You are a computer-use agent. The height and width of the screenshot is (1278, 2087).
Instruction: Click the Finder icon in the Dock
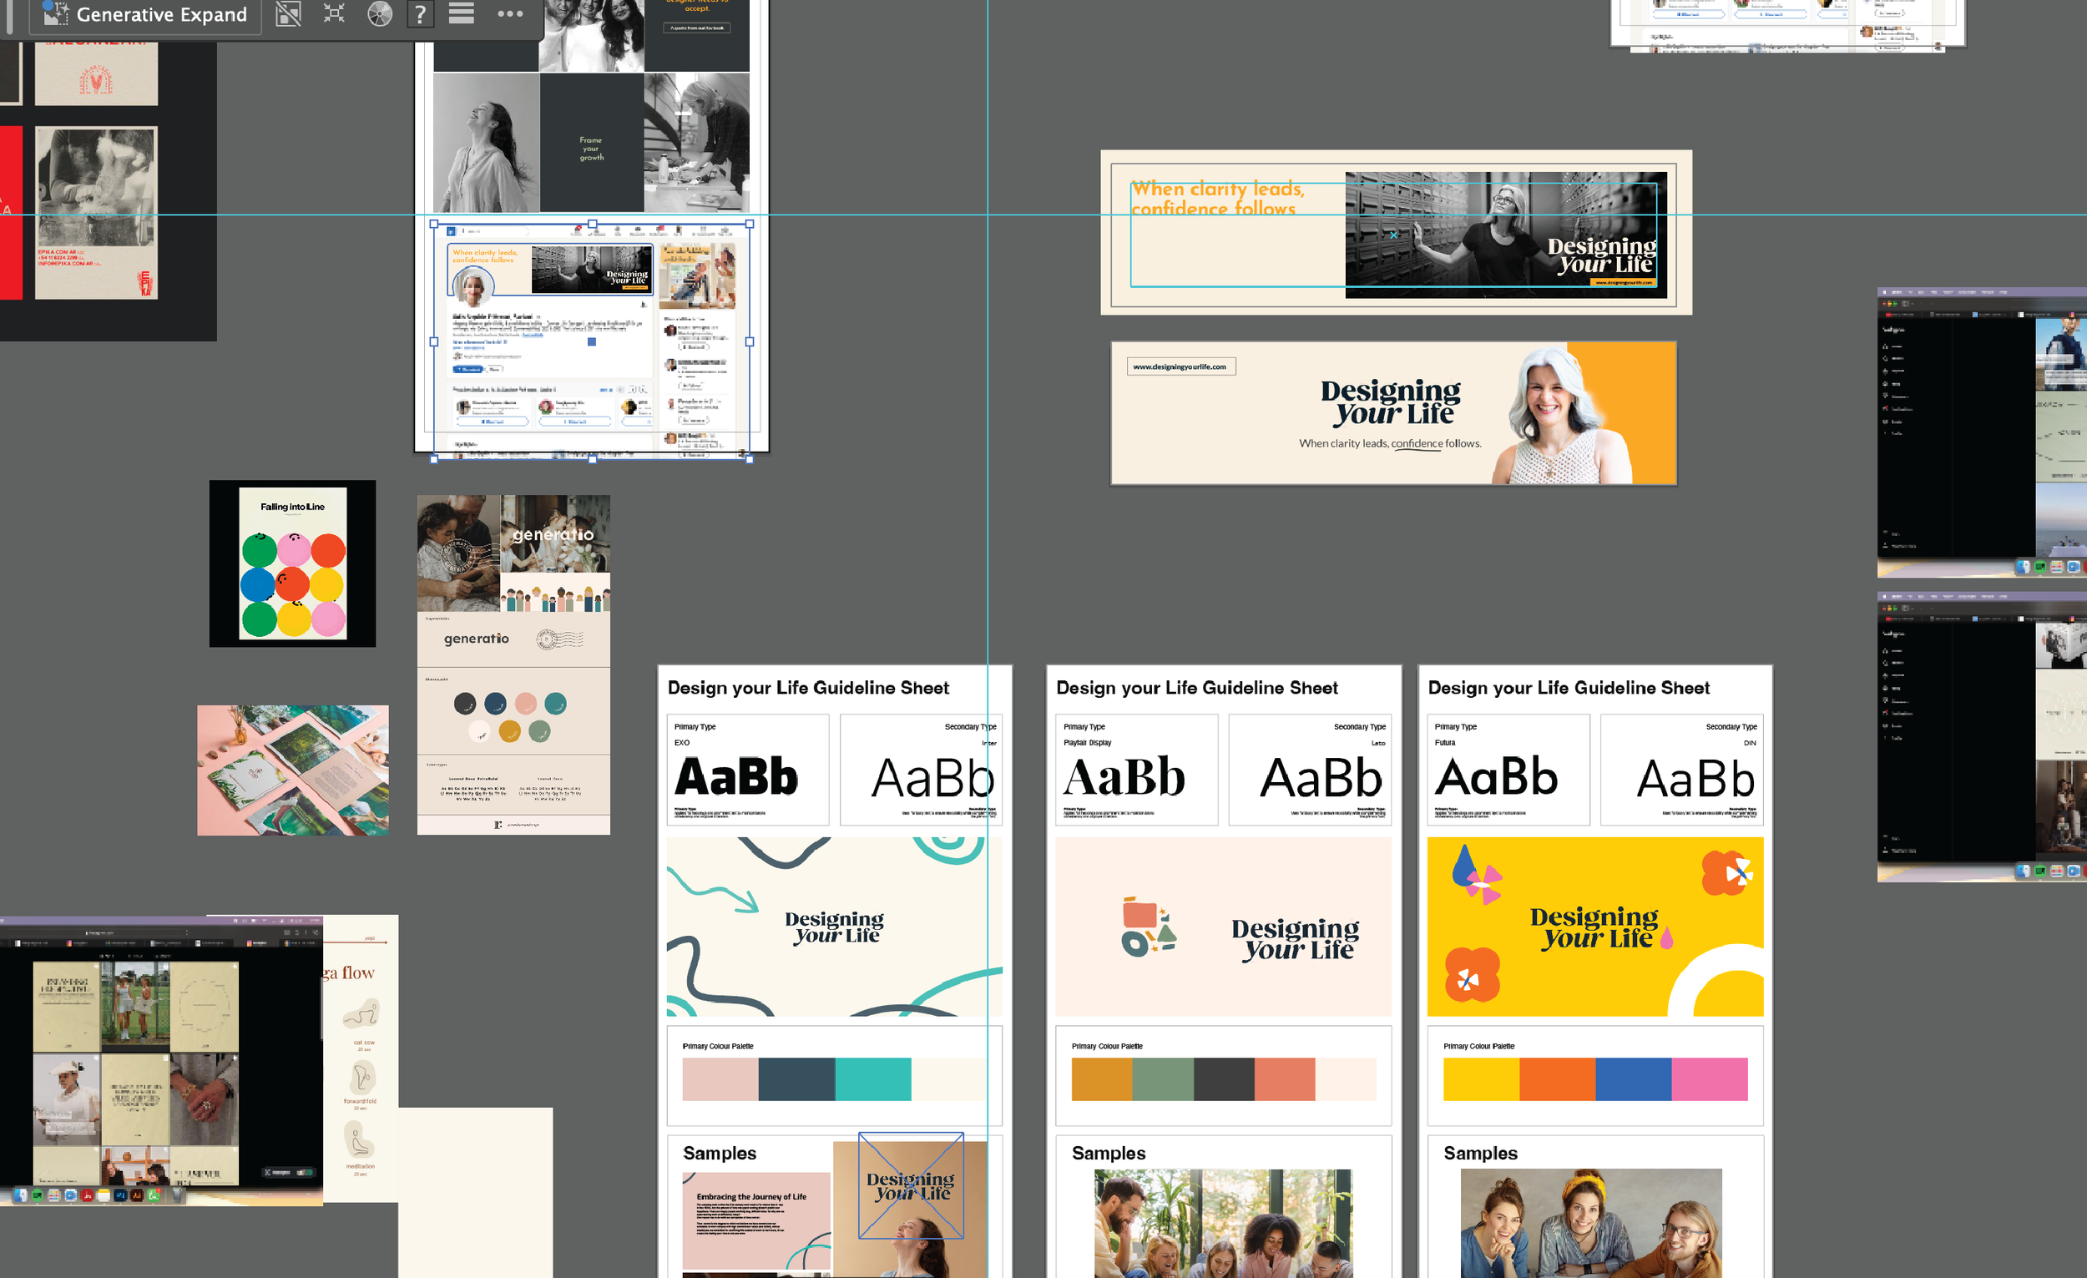click(x=19, y=1196)
